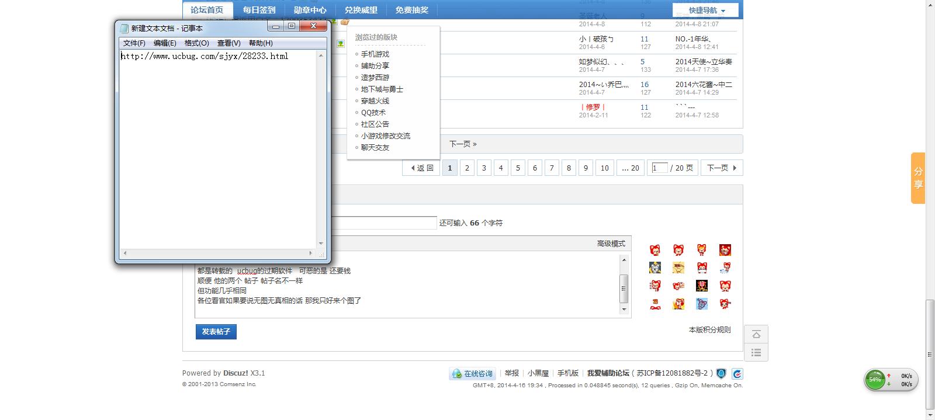
Task: Click the thread list icon below back-to-top
Action: 756,352
